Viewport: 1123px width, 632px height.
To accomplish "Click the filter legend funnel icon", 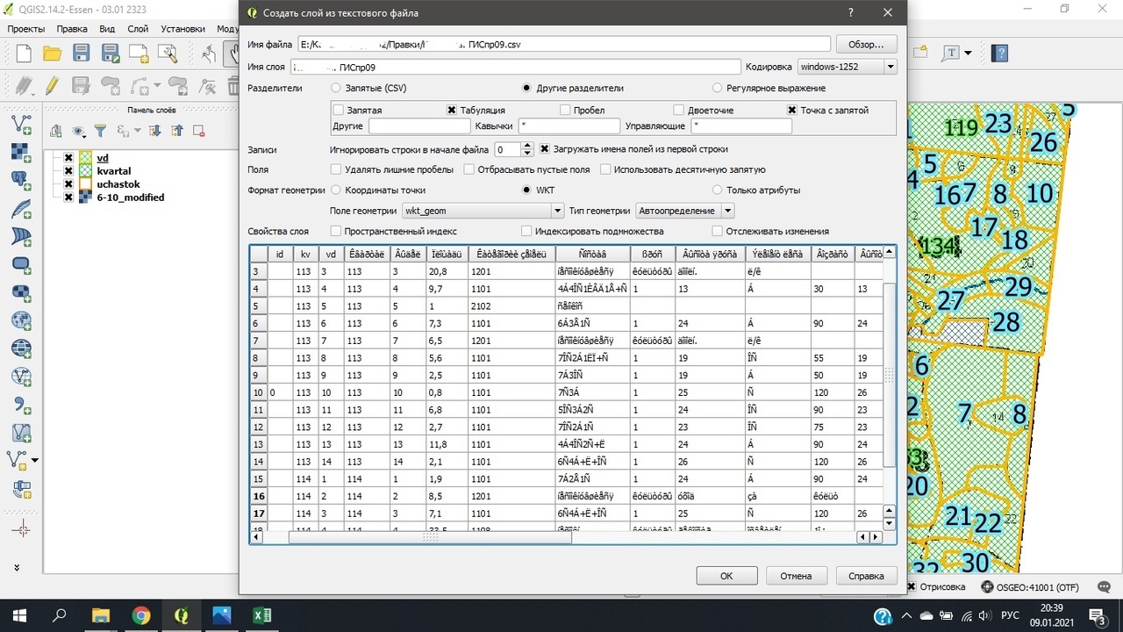I will click(100, 131).
